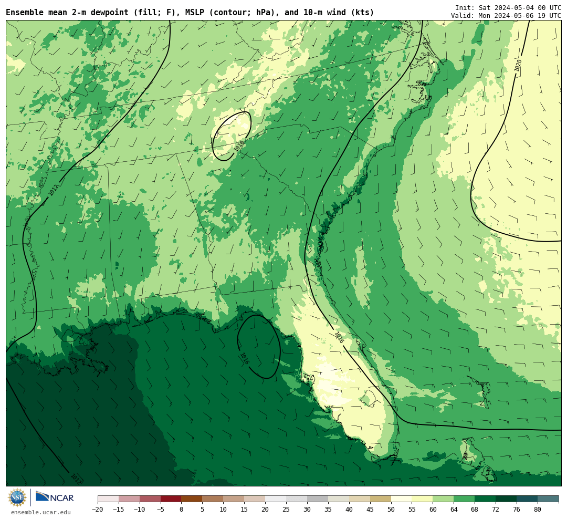Click the Init: Sat 2024-05-04 00 UTC text
The height and width of the screenshot is (519, 567).
tap(508, 7)
